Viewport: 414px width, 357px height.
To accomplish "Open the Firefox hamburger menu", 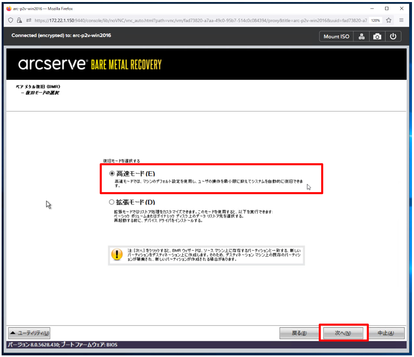I will point(401,20).
